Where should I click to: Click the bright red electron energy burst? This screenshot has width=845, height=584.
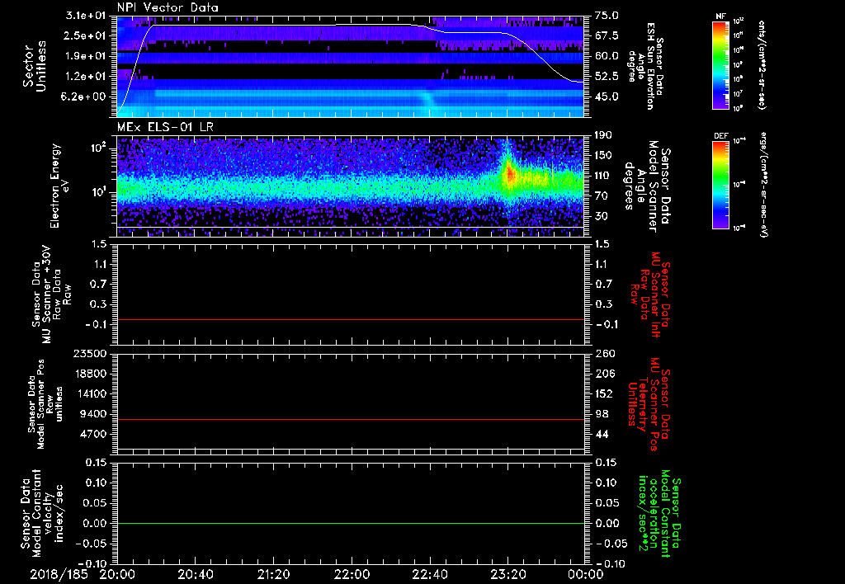pyautogui.click(x=509, y=173)
